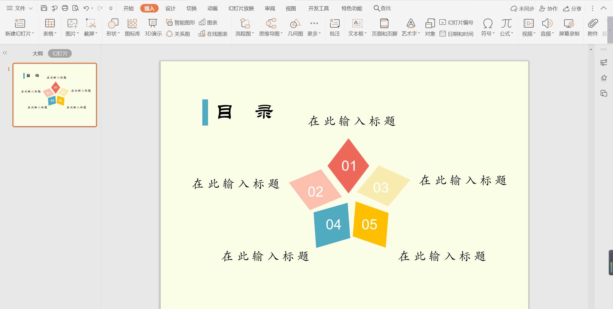Switch to 大纲 outline view

[x=37, y=53]
